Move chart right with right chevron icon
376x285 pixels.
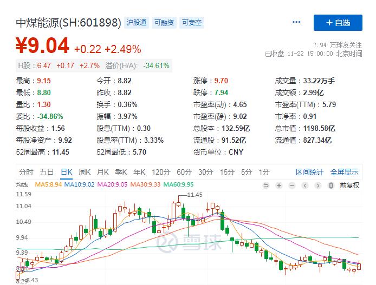(x=318, y=185)
